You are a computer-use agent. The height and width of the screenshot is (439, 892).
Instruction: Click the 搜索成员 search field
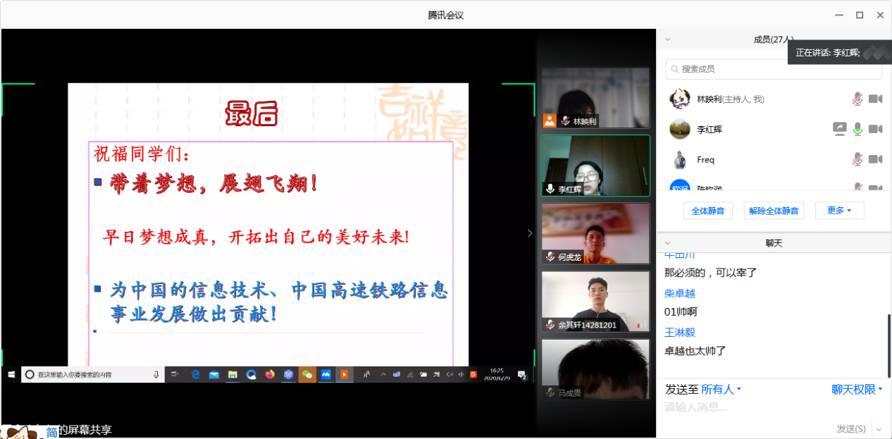tap(774, 69)
